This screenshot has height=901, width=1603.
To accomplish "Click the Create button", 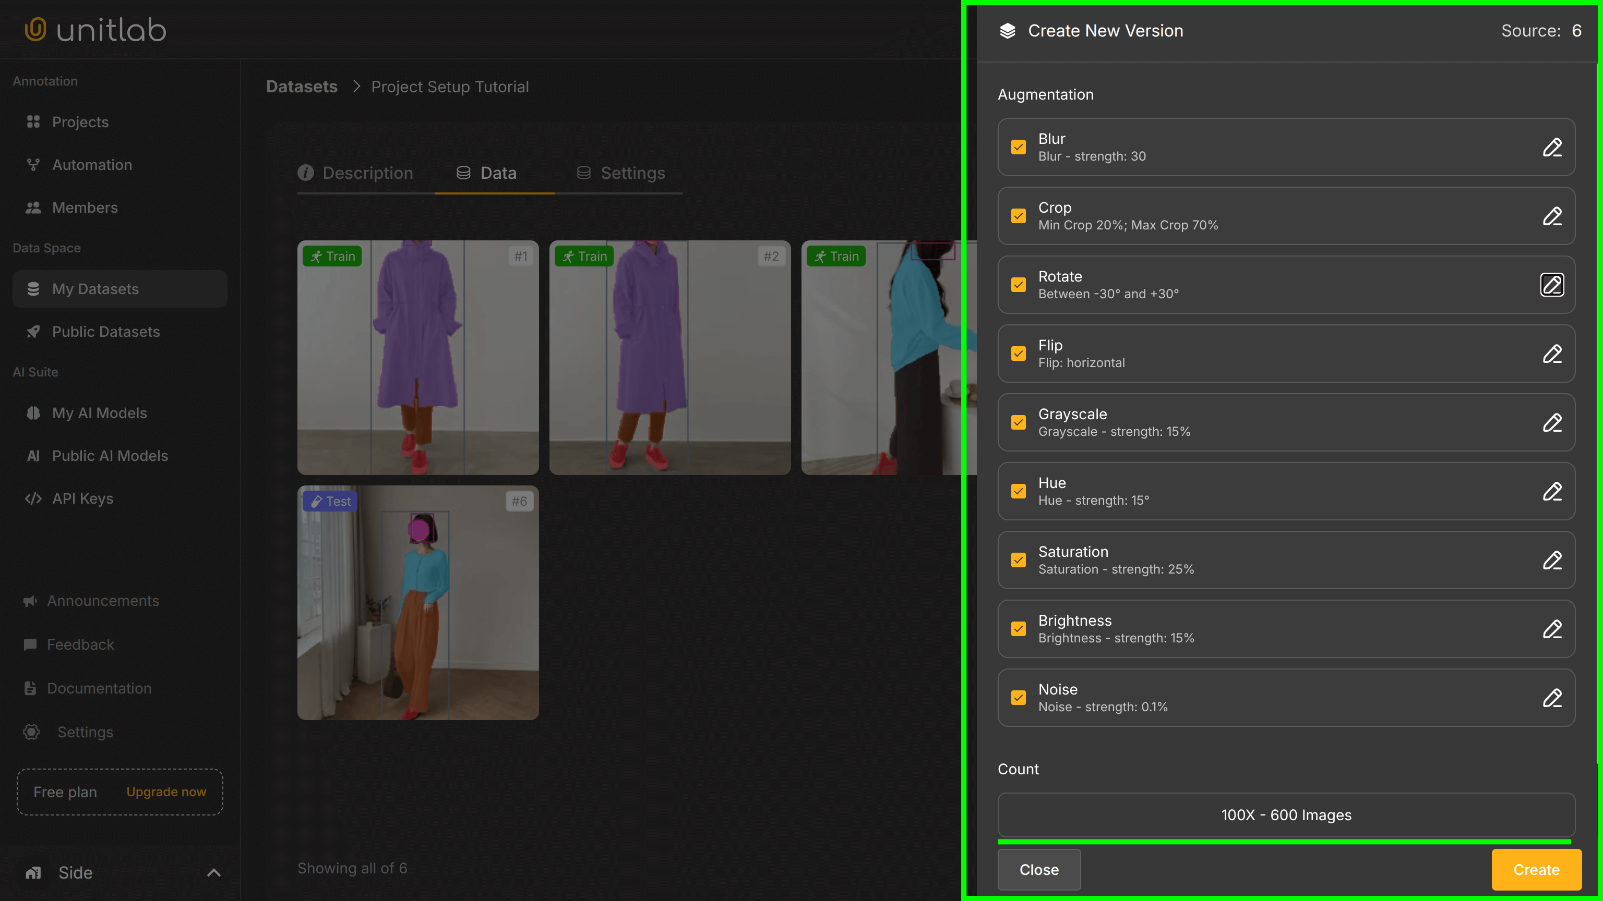I will coord(1535,869).
